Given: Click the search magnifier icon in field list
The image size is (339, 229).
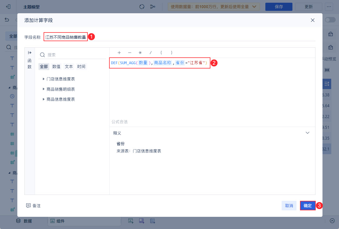Looking at the screenshot, I should [x=42, y=55].
